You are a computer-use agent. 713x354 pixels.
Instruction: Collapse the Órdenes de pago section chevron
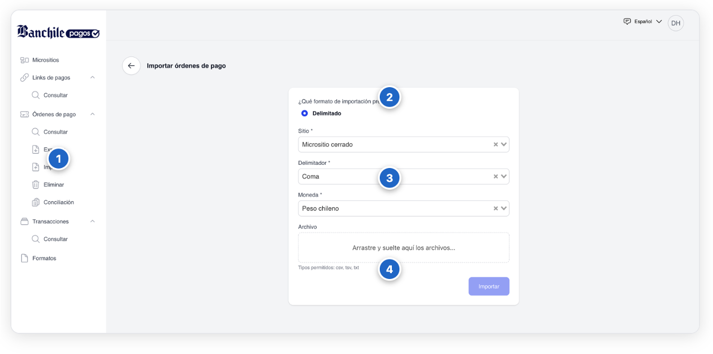click(x=93, y=114)
